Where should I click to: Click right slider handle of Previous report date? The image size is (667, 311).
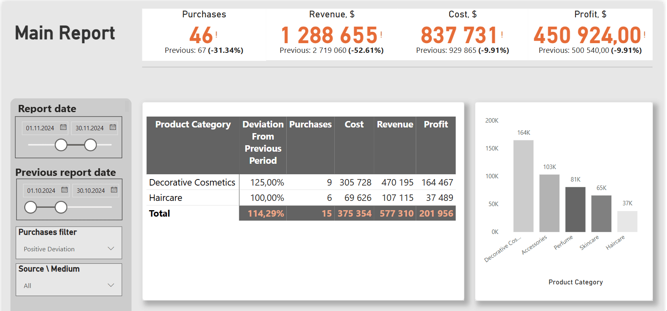[x=61, y=207]
